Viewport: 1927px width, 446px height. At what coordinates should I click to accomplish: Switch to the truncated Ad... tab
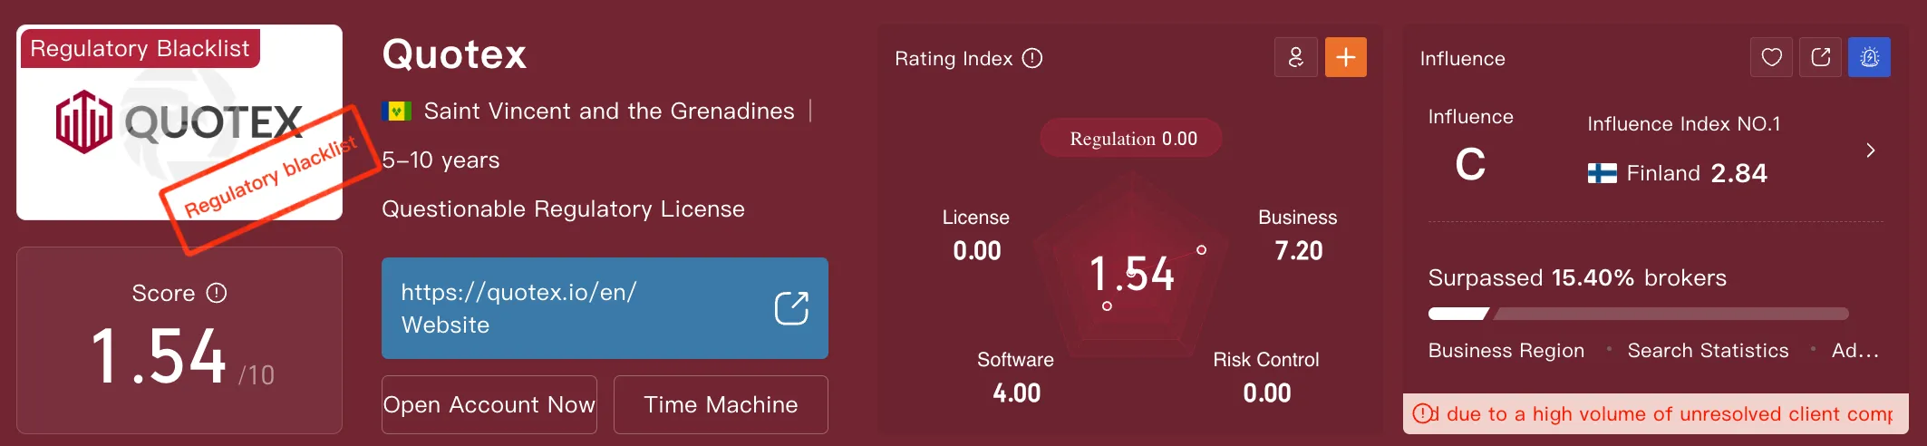[1855, 351]
